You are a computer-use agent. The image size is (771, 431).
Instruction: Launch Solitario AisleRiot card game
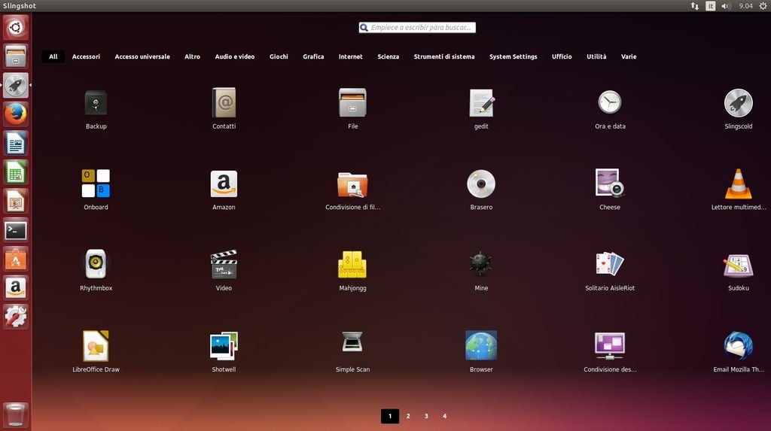tap(609, 265)
